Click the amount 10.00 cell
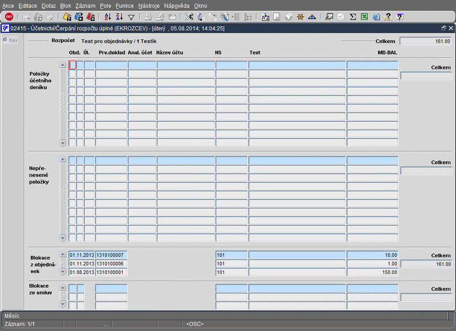This screenshot has height=331, width=456. point(372,255)
